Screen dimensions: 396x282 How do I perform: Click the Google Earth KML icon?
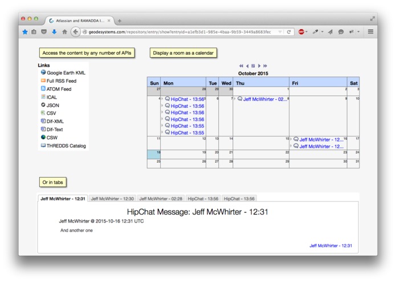[43, 72]
